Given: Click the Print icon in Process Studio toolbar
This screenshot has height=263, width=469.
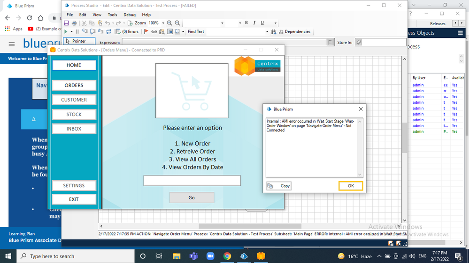Looking at the screenshot, I should pyautogui.click(x=74, y=23).
